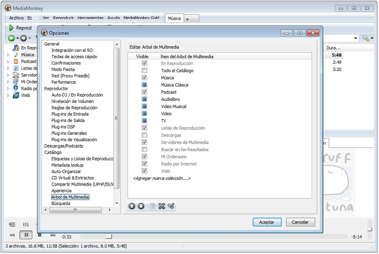Add a new tab with plus

(187, 19)
